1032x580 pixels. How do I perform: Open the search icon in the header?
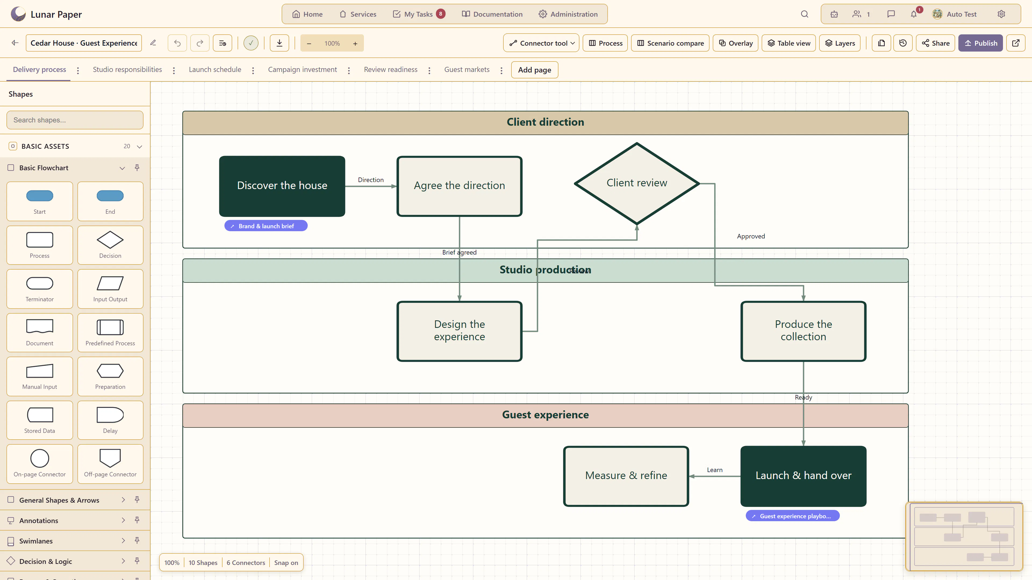pos(804,14)
